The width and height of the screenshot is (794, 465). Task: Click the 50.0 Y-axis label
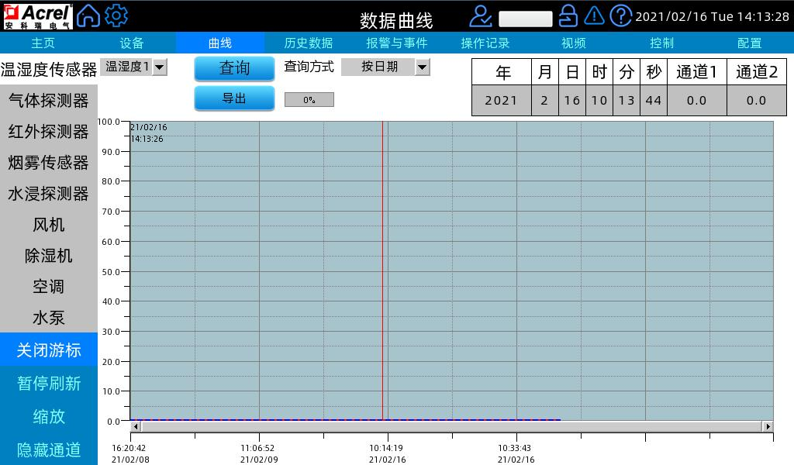pos(111,272)
